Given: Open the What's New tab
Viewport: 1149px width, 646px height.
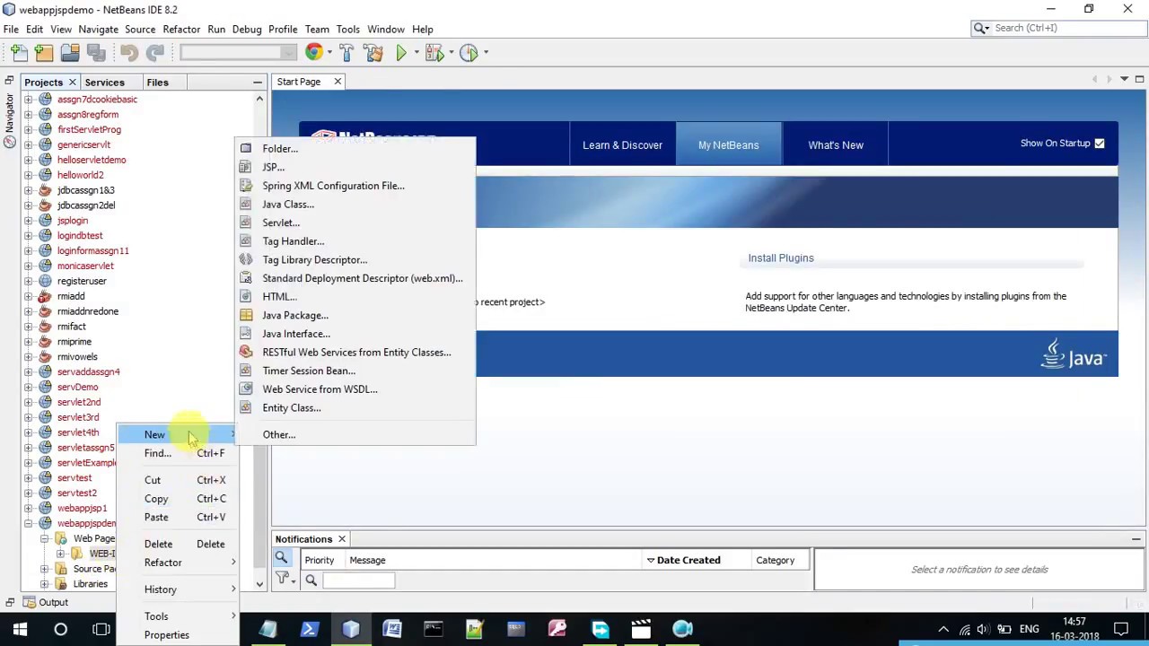Looking at the screenshot, I should click(835, 145).
